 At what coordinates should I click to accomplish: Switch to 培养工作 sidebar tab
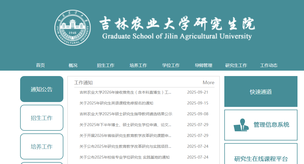coord(42,147)
